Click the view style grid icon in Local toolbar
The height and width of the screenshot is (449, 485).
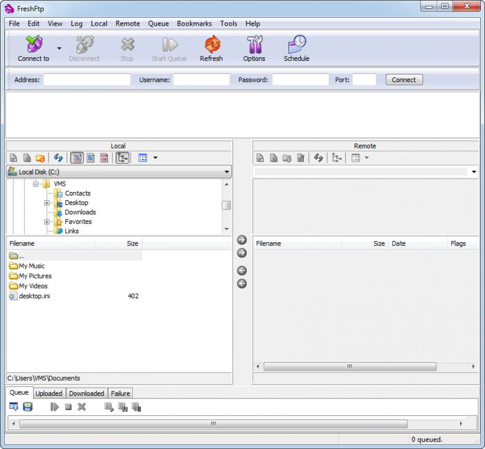click(142, 158)
